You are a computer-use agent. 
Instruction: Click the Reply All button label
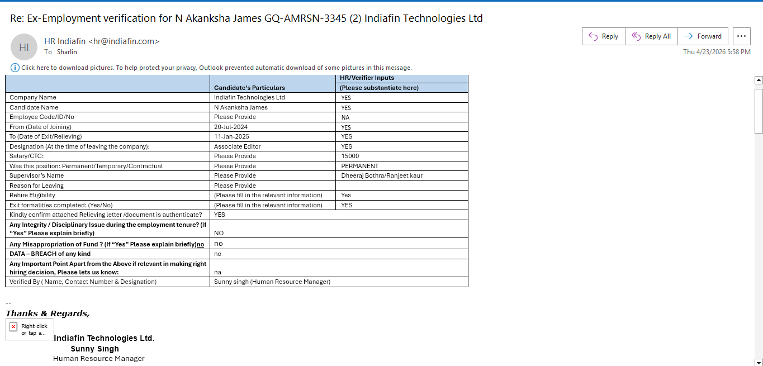(658, 36)
